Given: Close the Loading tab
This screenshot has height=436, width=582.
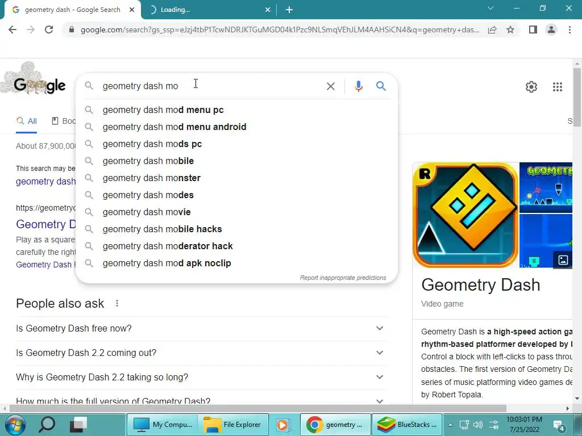Looking at the screenshot, I should (x=268, y=10).
